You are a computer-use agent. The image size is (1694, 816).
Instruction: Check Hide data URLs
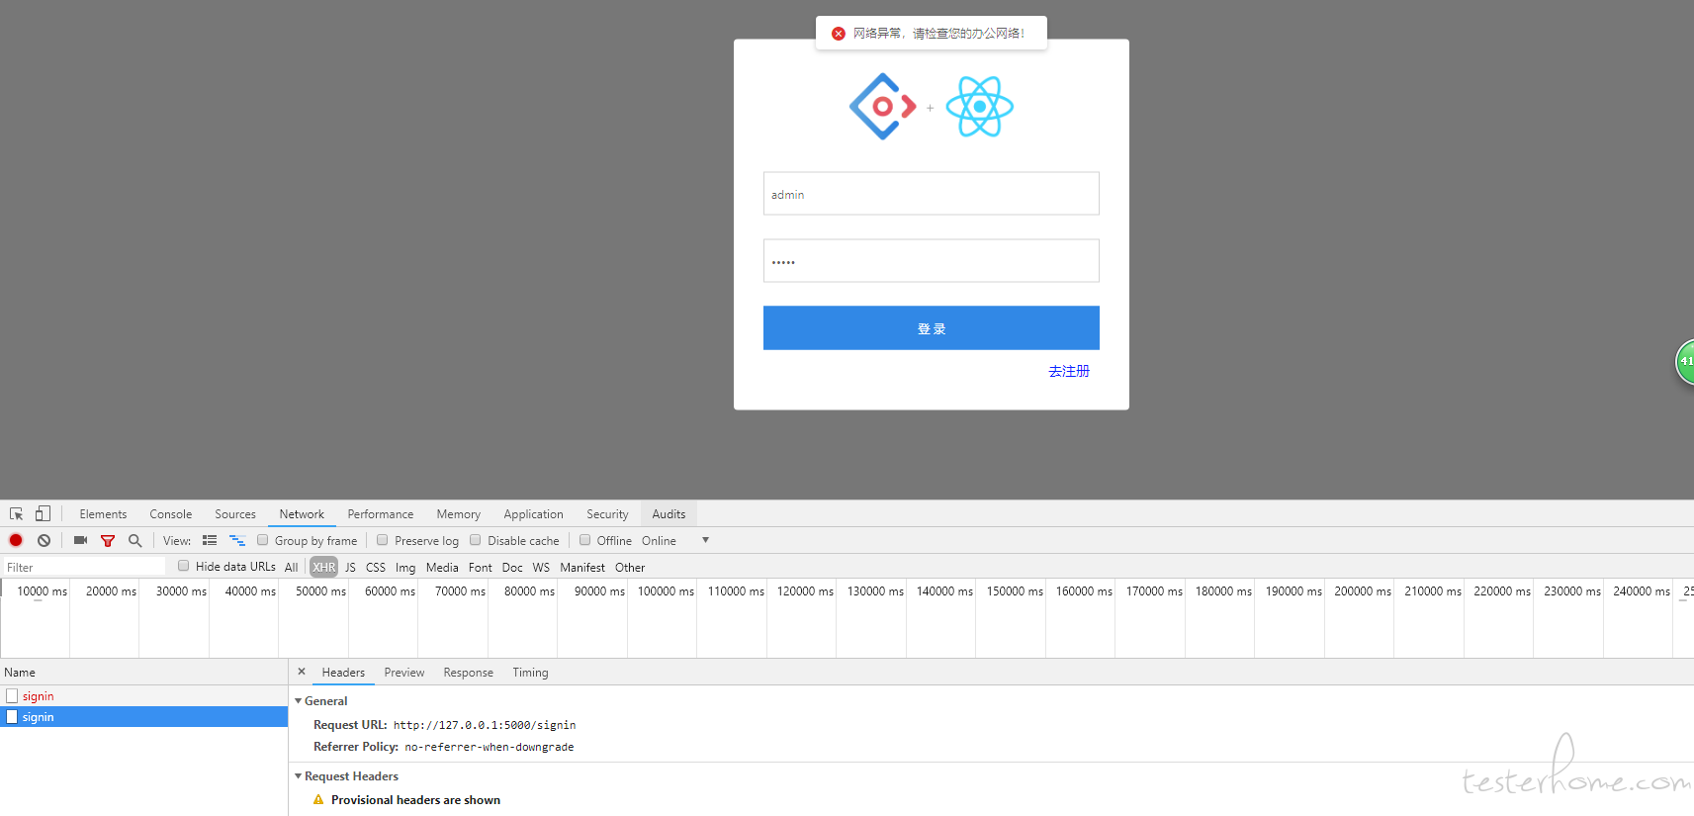(x=183, y=566)
